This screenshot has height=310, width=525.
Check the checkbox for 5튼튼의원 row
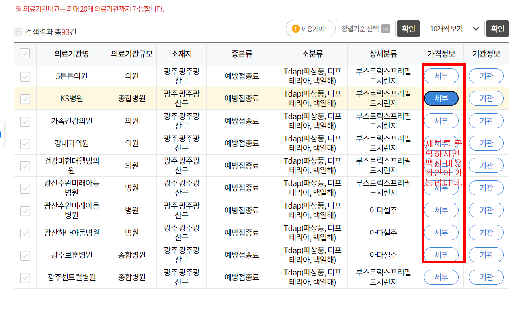pyautogui.click(x=25, y=76)
